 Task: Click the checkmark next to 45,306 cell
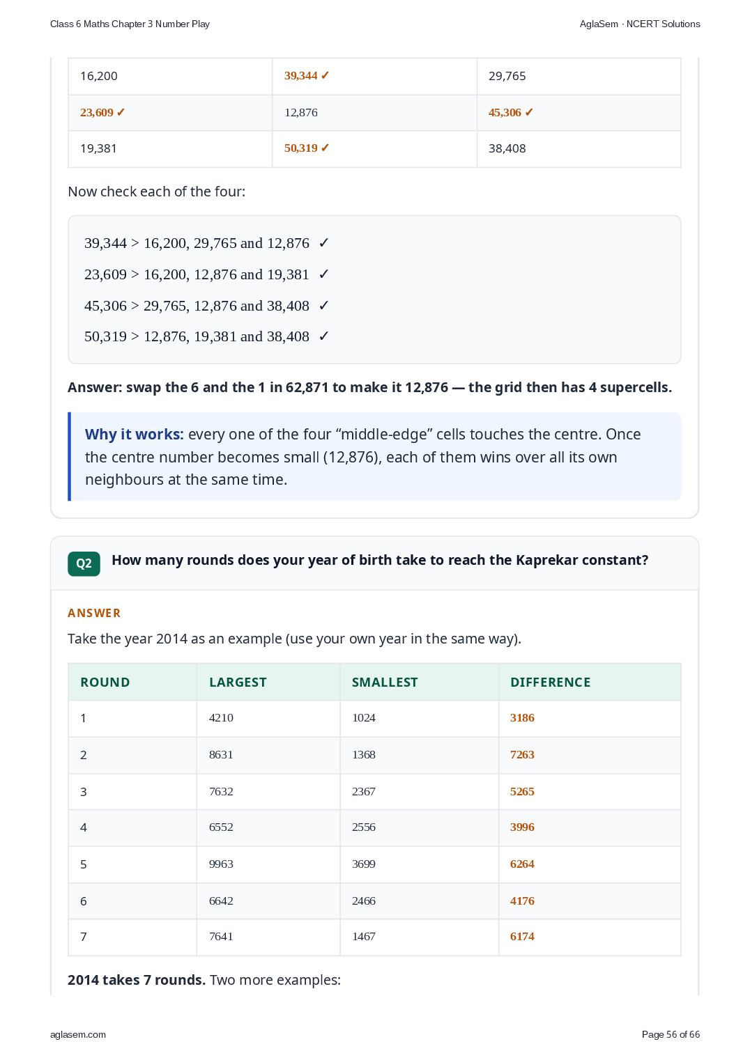(x=529, y=112)
